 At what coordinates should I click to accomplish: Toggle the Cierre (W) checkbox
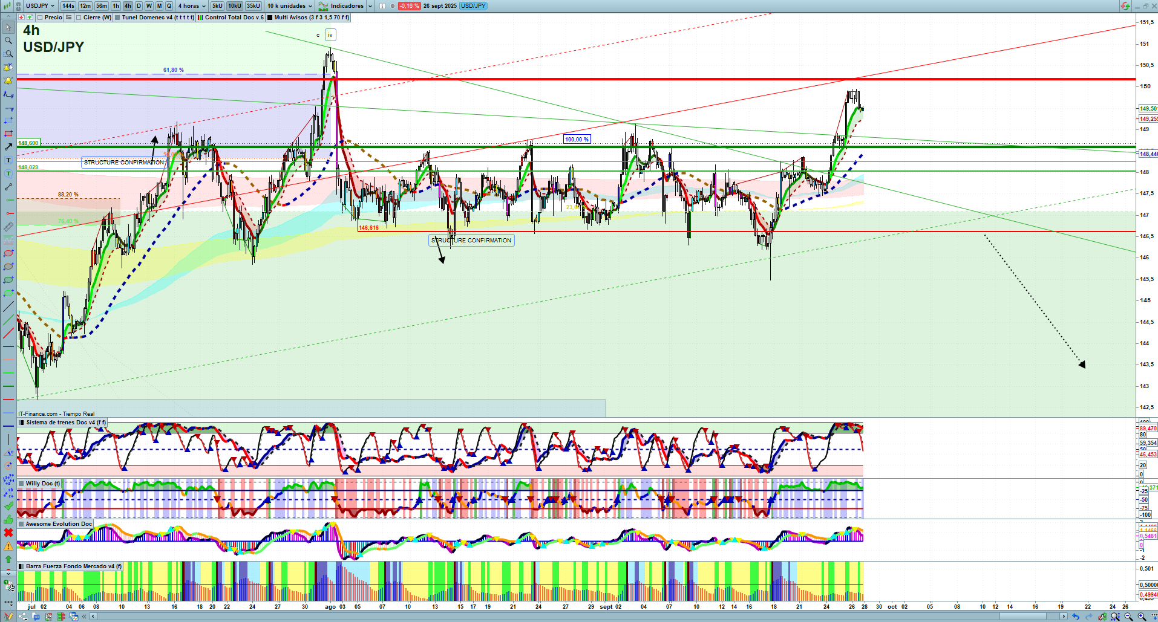79,18
